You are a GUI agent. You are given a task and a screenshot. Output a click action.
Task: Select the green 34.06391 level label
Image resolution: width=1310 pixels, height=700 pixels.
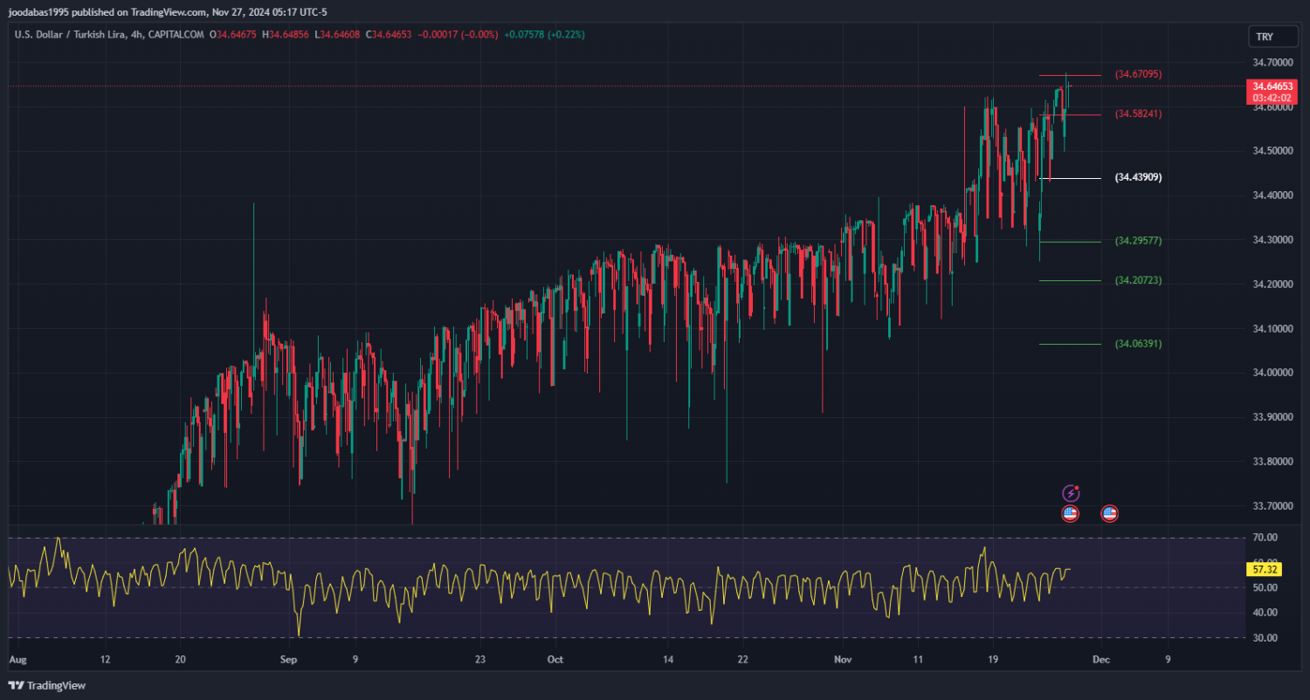[x=1138, y=344]
